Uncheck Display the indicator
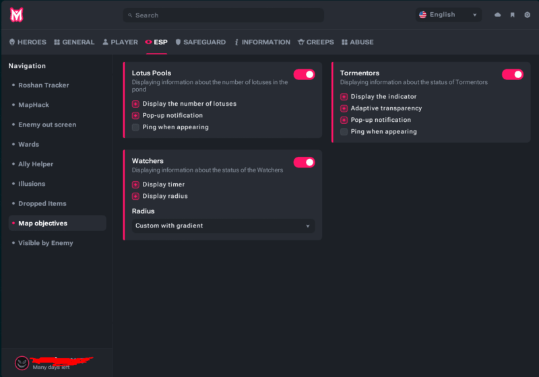539x377 pixels. (x=344, y=96)
